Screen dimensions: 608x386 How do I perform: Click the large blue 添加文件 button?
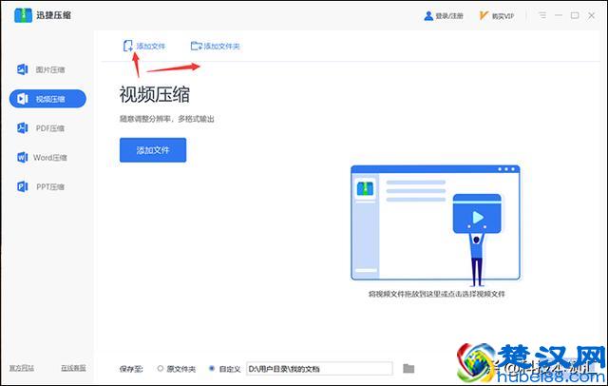pos(153,150)
